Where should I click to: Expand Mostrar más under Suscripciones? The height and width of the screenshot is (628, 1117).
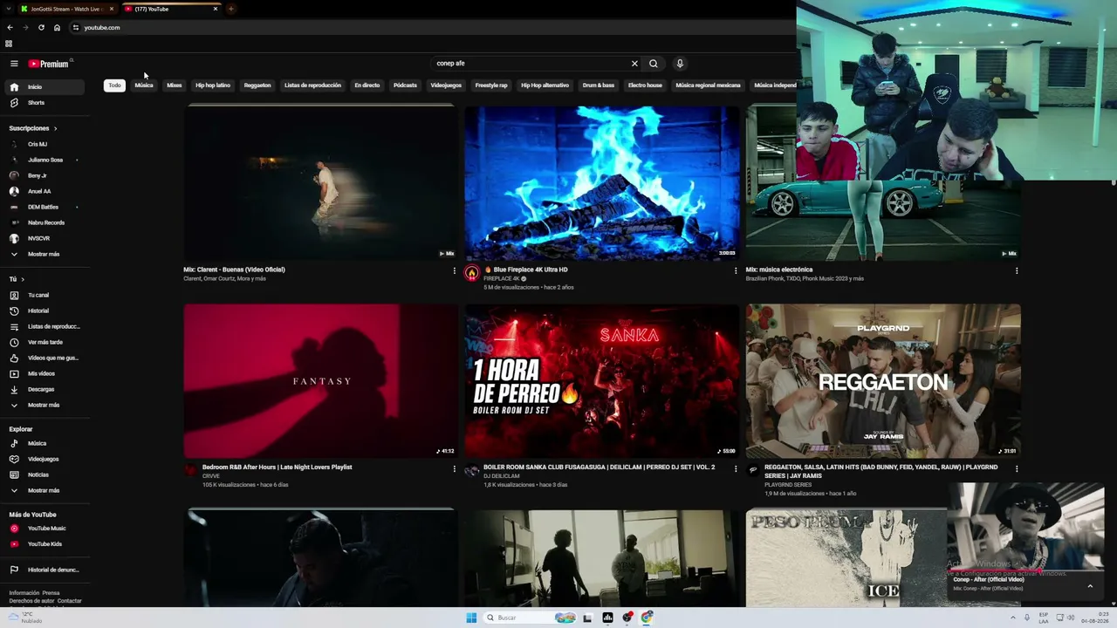(43, 255)
